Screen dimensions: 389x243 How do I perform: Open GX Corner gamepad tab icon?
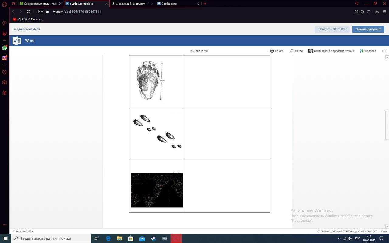coord(14,4)
